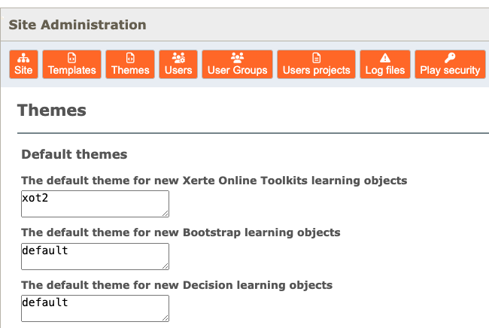Screen dimensions: 489x328
Task: Click into the Decision default theme field
Action: click(x=95, y=308)
